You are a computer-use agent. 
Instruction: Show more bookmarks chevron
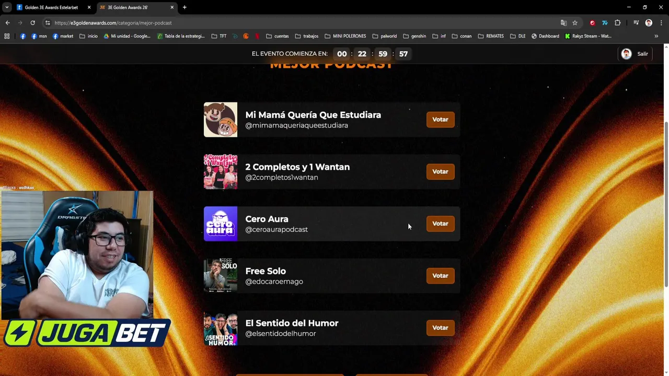(656, 36)
